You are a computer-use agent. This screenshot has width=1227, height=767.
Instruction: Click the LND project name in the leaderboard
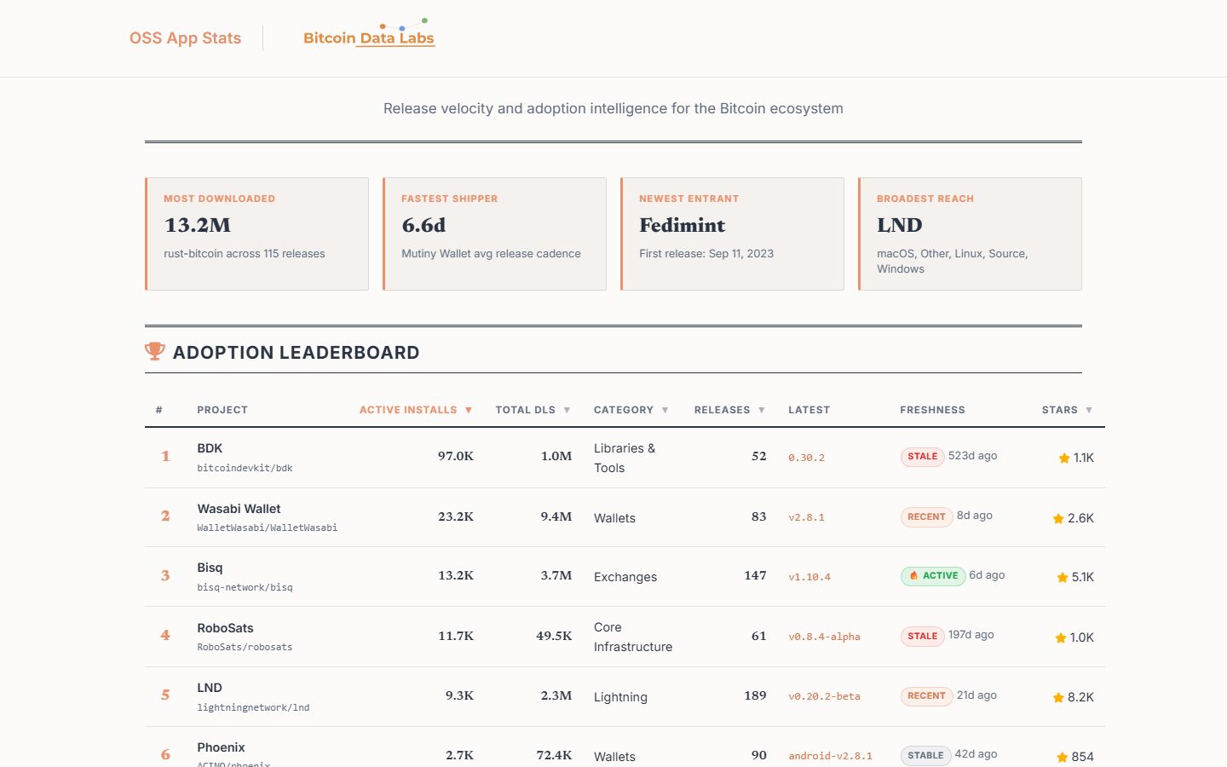[x=210, y=688]
